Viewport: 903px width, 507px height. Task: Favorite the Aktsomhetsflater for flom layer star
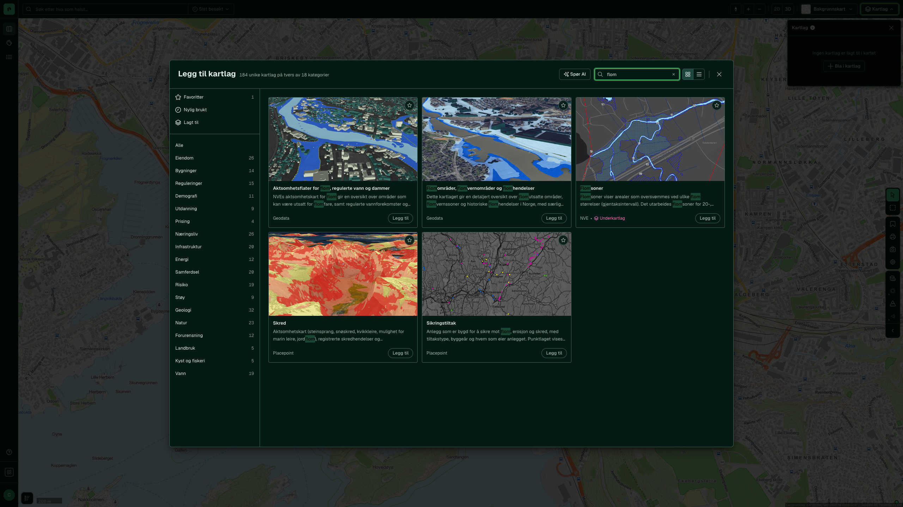[x=409, y=105]
